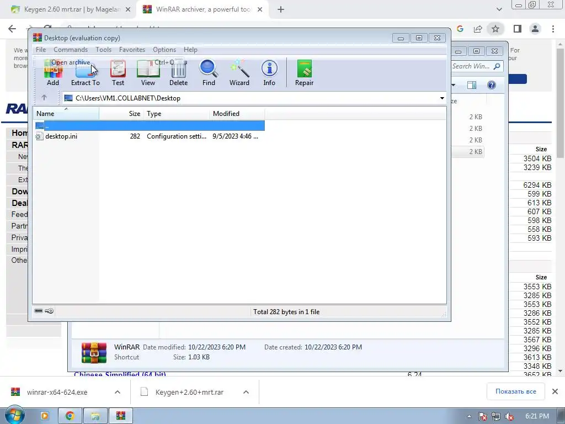
Task: Open the Options menu
Action: (x=164, y=50)
